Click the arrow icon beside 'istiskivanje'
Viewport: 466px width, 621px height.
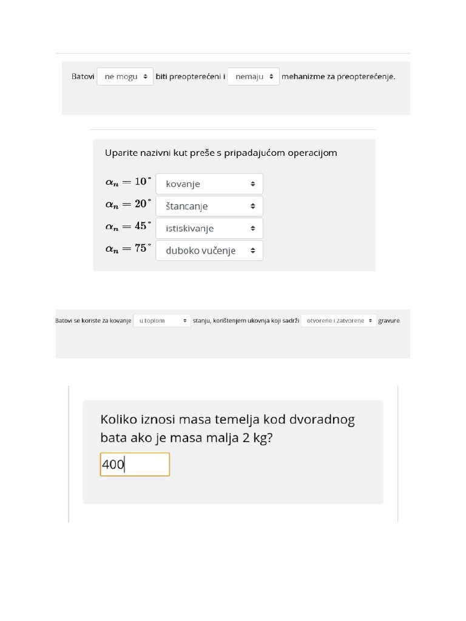coord(252,229)
